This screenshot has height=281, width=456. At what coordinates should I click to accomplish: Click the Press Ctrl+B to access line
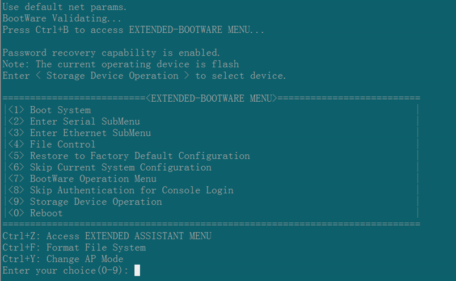tap(133, 30)
